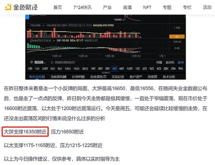The height and width of the screenshot is (165, 215).
Task: Choose the 周K weekly chart
Action: coord(166,68)
